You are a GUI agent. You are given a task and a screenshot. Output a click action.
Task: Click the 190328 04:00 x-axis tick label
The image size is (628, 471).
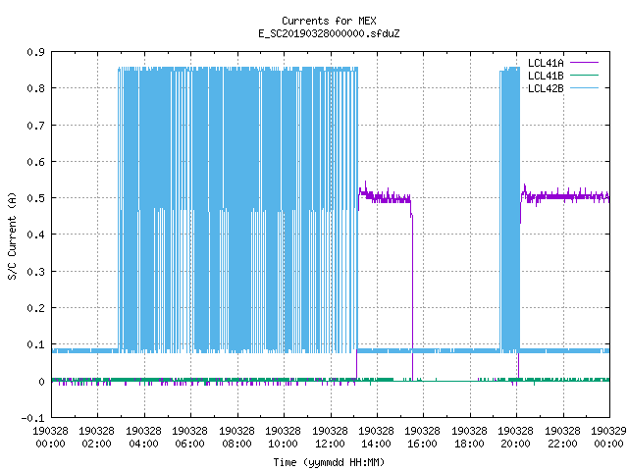point(143,438)
